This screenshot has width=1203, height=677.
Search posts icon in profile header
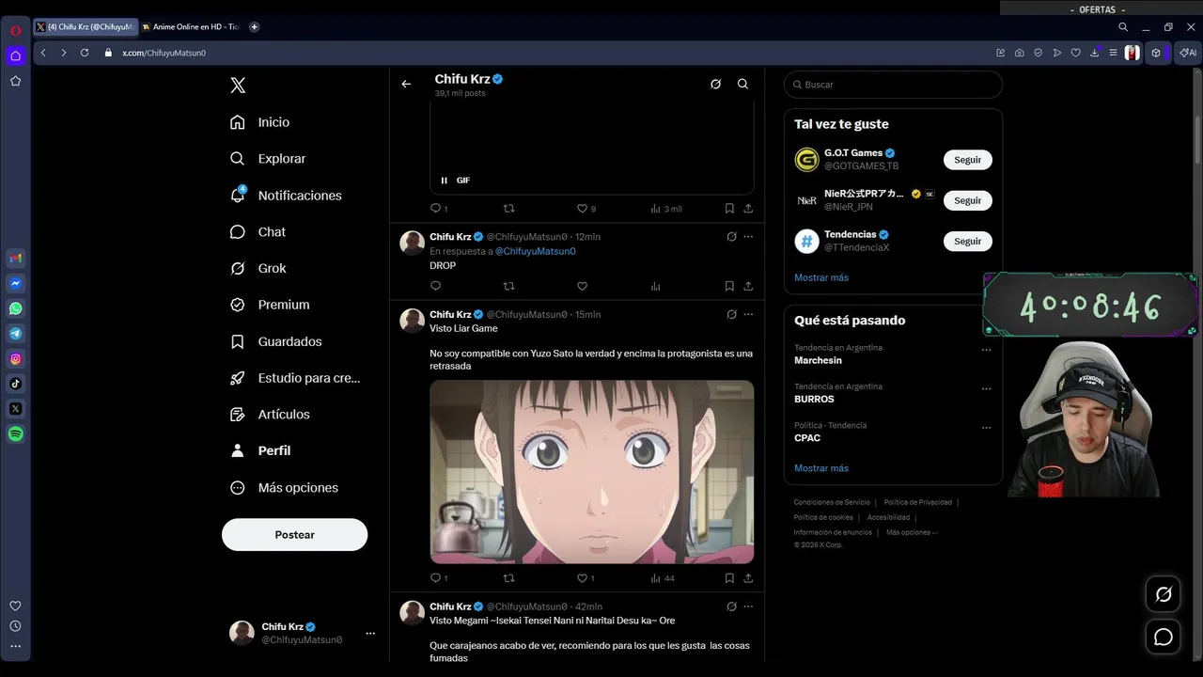[742, 85]
